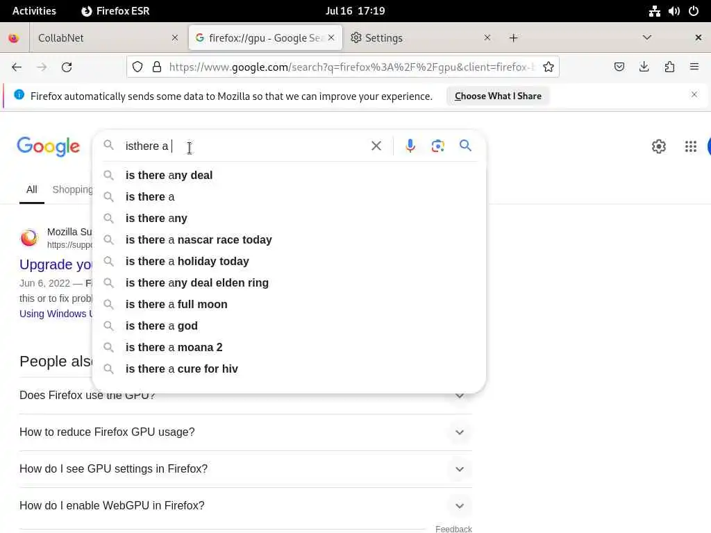Bookmark this page with the star

pyautogui.click(x=549, y=67)
